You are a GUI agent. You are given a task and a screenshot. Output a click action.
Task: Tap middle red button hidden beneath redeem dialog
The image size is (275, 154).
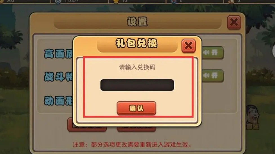click(137, 129)
